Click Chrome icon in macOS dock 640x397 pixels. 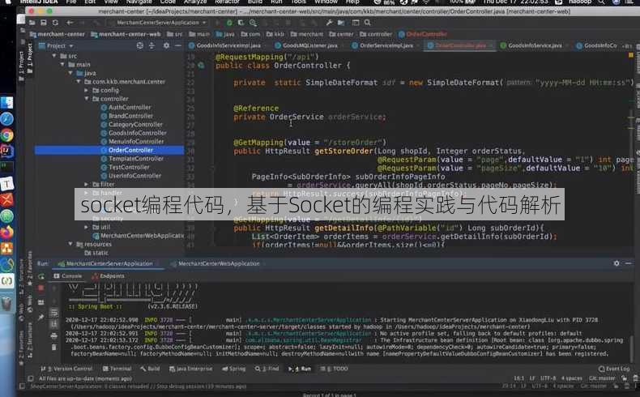tap(6, 135)
